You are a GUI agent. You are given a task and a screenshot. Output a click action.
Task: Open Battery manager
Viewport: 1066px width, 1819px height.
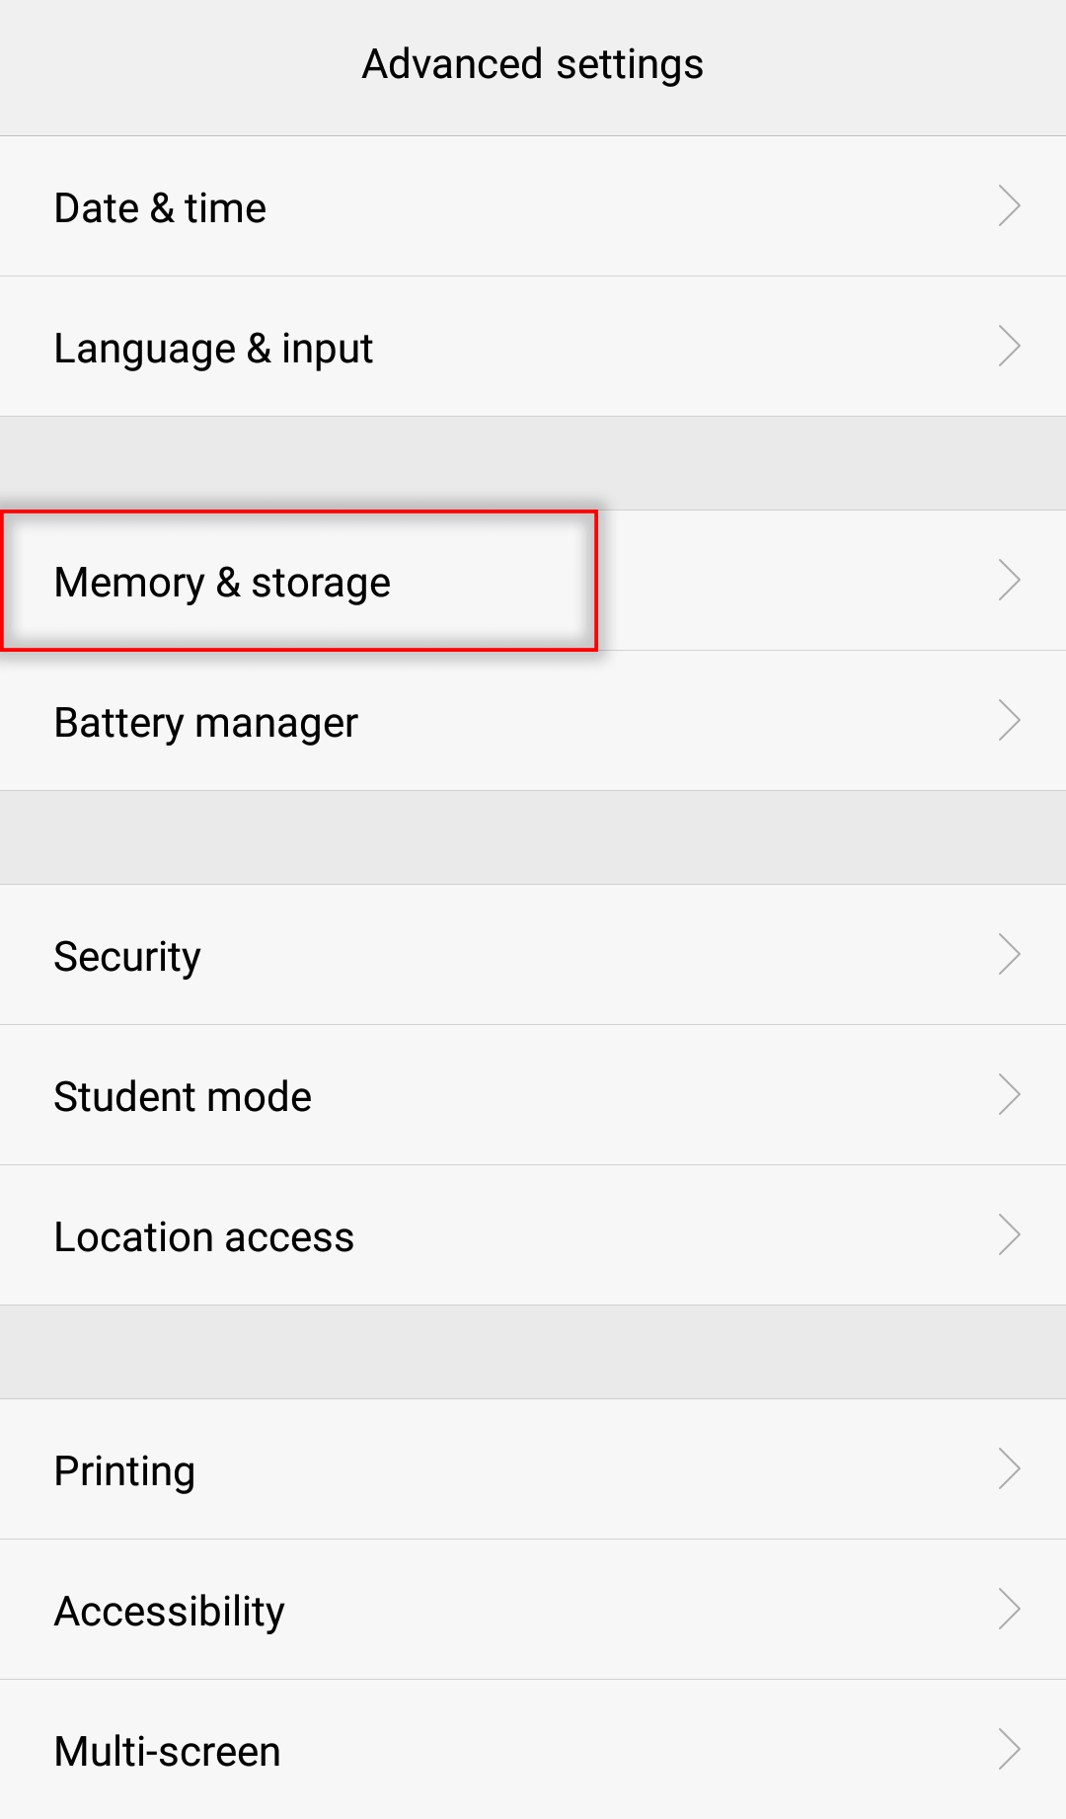(205, 722)
